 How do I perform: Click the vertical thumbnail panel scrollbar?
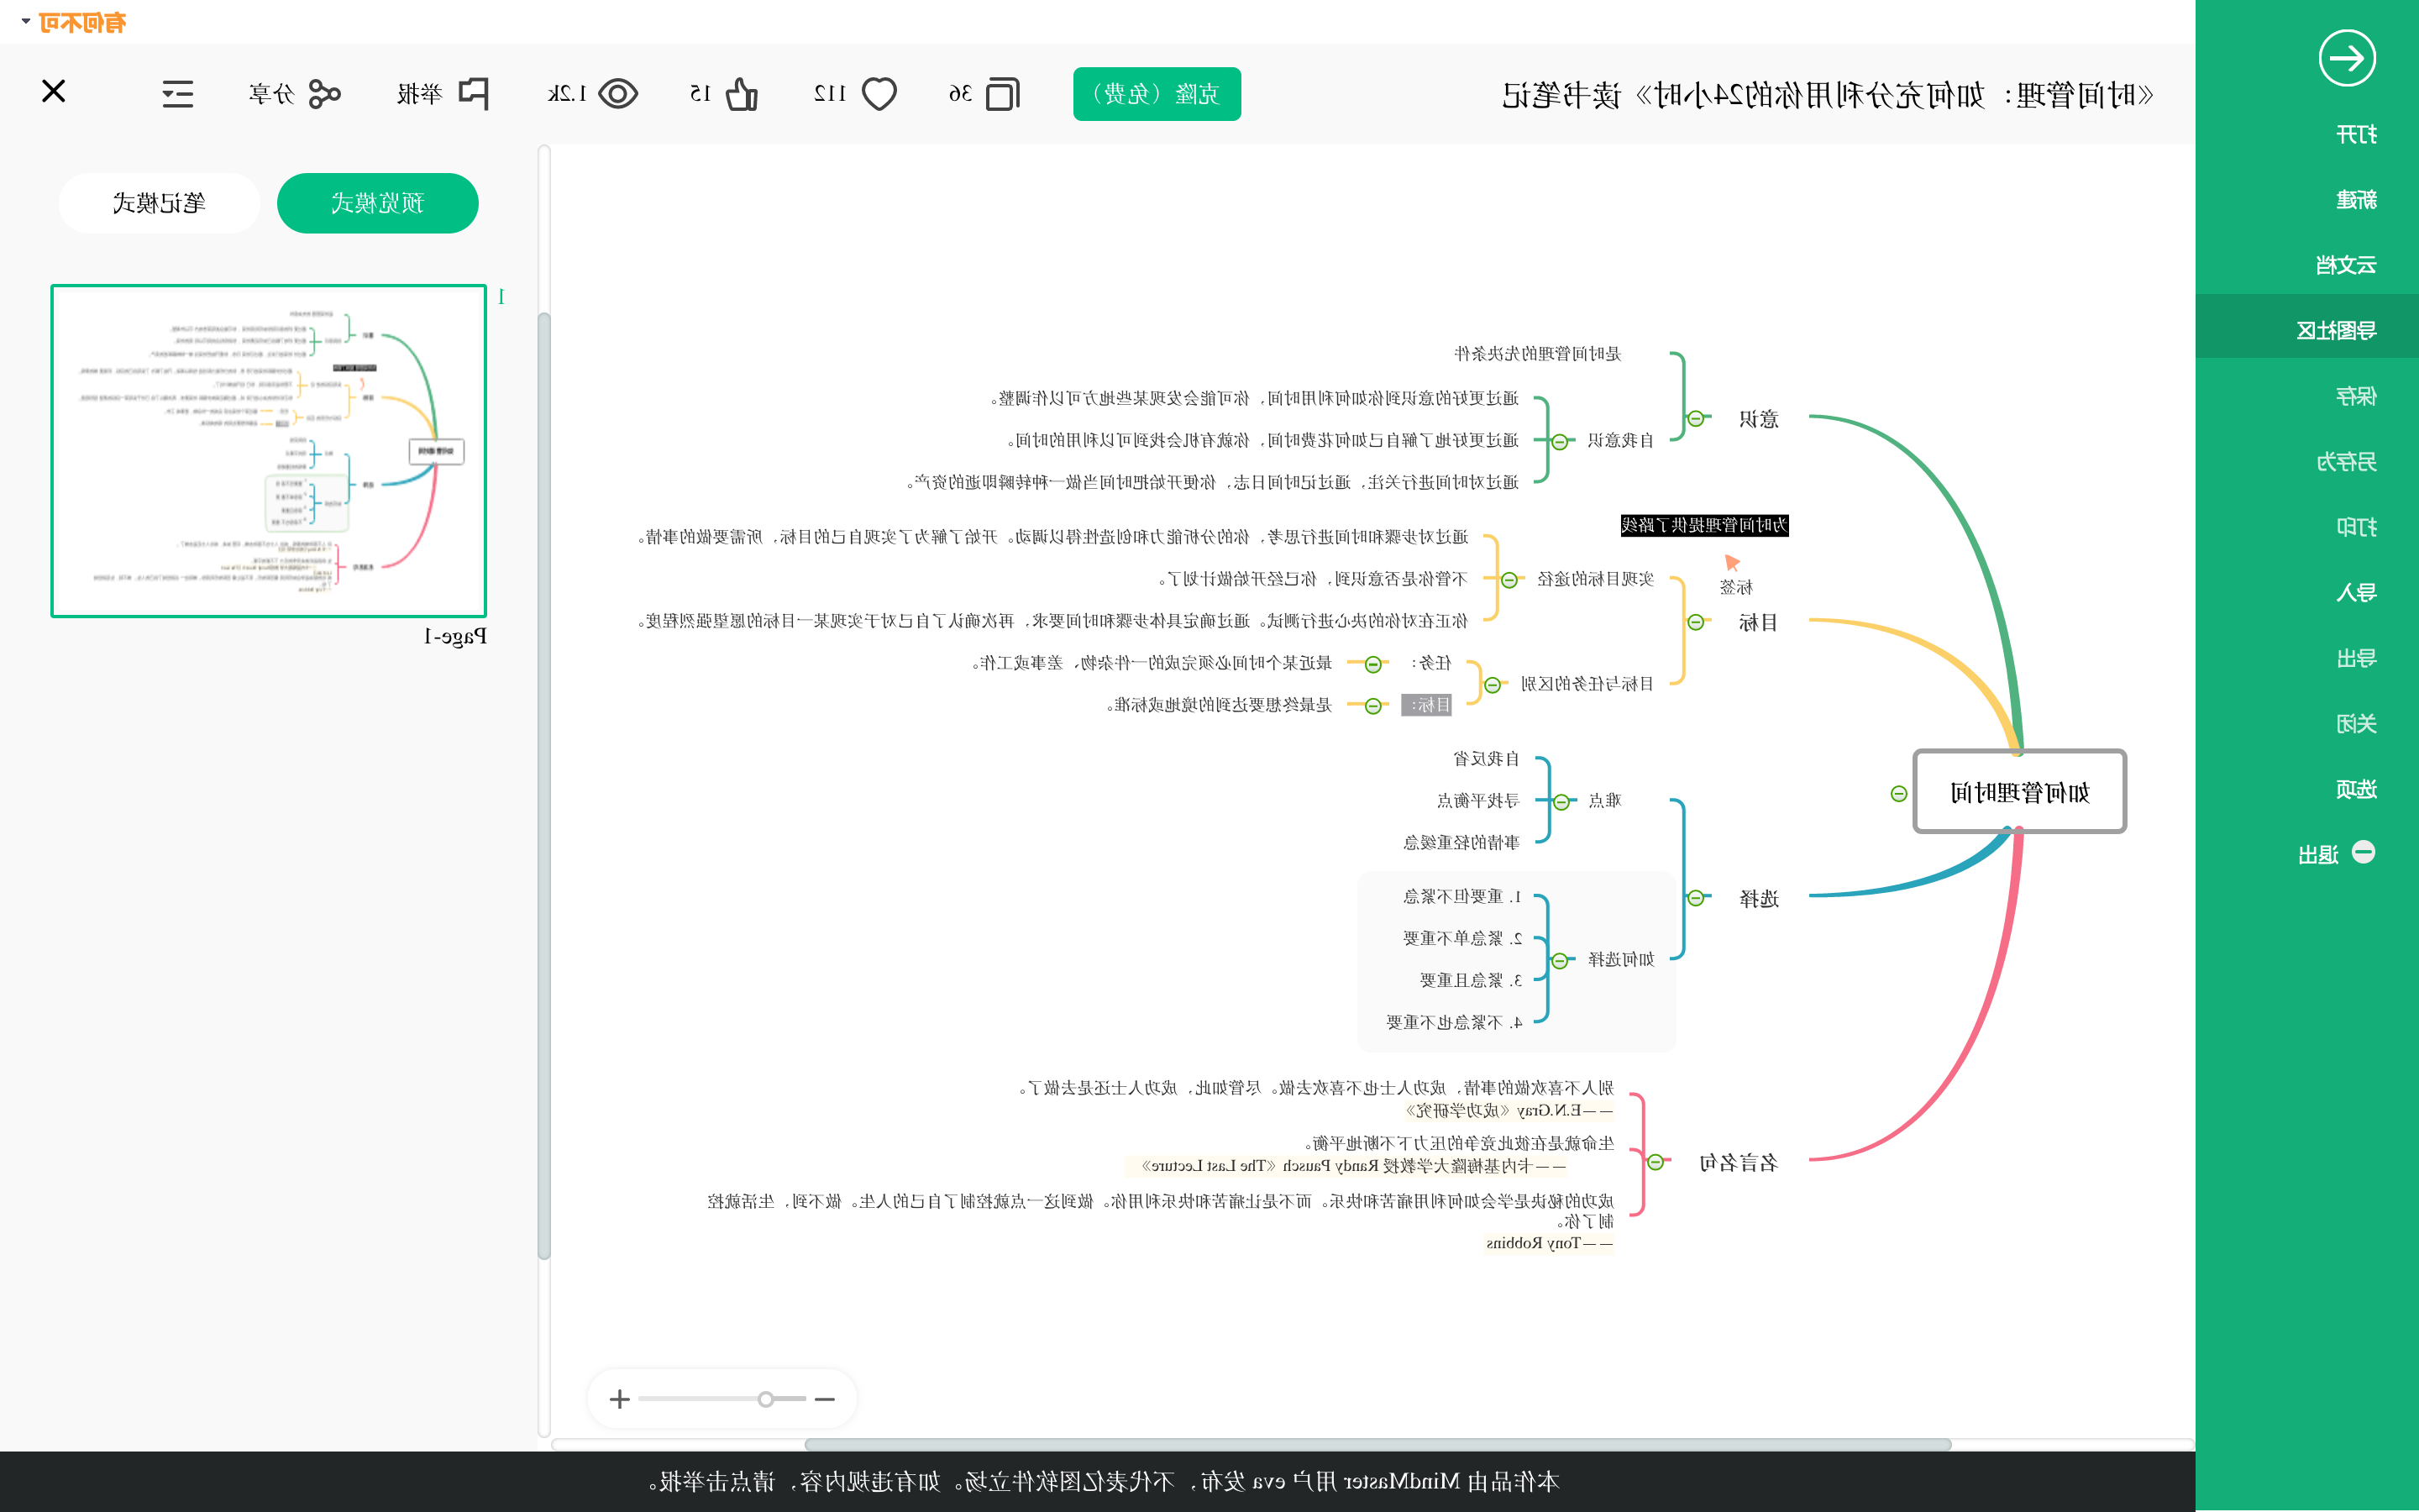click(x=543, y=786)
